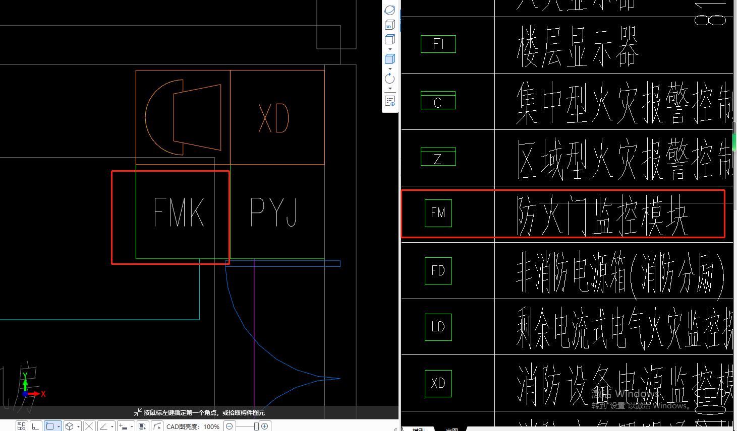
Task: Click the FMK symbol in drawing
Action: tap(179, 212)
